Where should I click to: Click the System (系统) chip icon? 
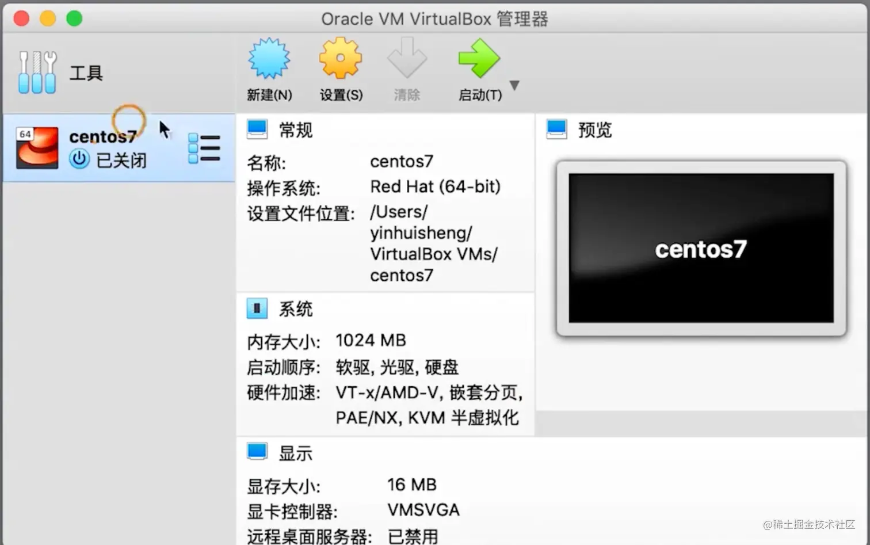257,308
